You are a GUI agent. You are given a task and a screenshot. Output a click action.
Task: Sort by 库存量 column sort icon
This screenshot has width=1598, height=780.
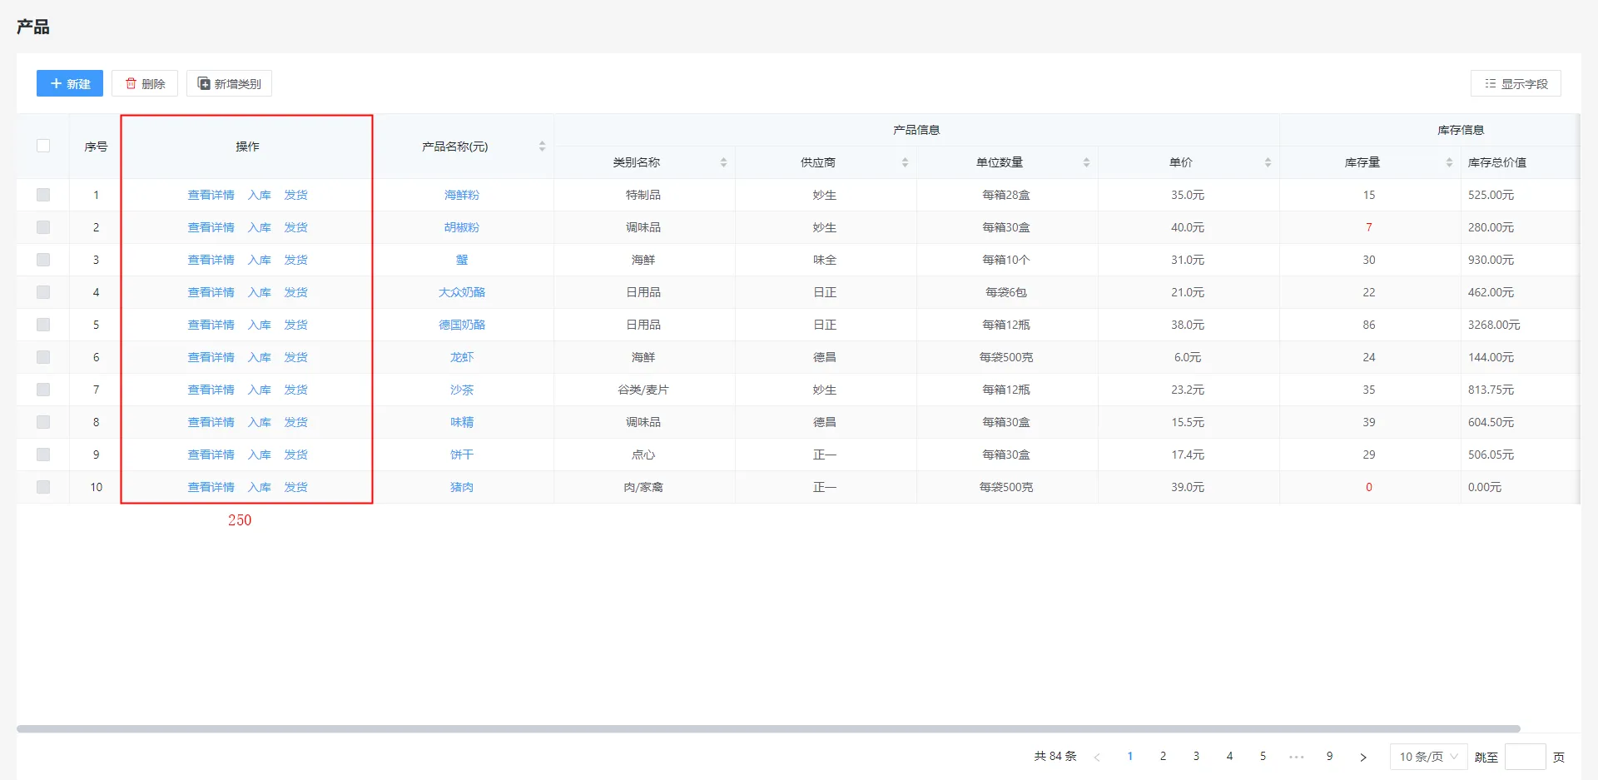coord(1449,162)
